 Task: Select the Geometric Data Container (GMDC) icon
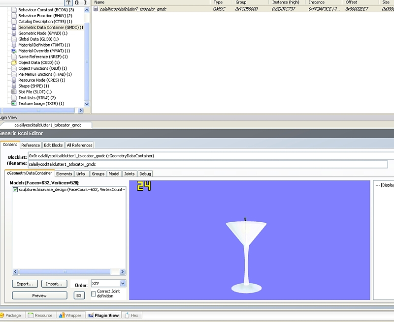[14, 28]
